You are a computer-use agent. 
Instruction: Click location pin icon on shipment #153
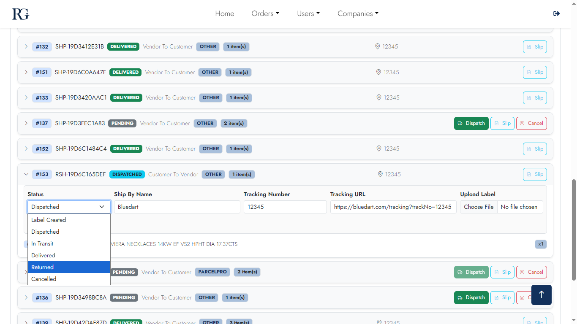pos(380,175)
